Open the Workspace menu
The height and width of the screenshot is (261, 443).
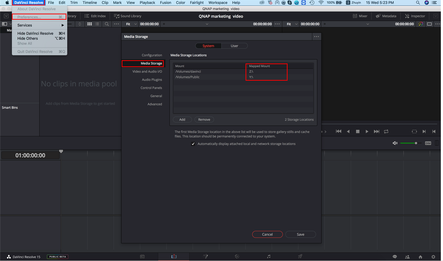coord(218,3)
